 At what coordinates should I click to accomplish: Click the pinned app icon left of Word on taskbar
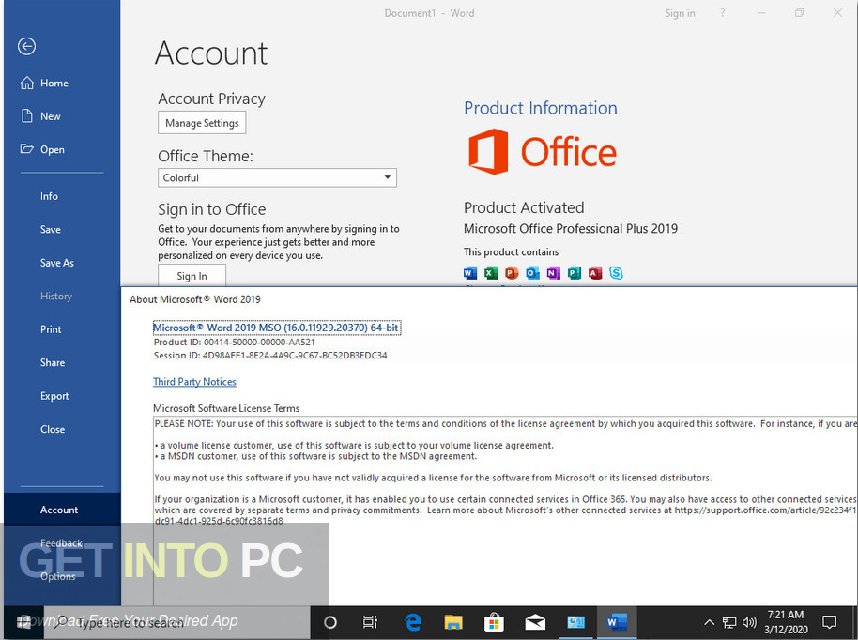tap(575, 622)
